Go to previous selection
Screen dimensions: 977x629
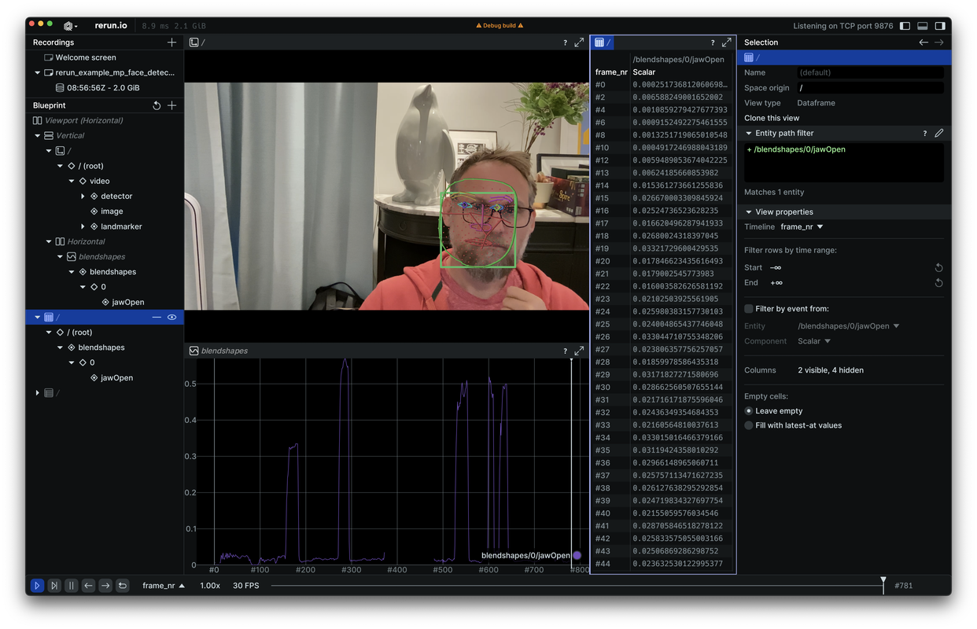924,42
